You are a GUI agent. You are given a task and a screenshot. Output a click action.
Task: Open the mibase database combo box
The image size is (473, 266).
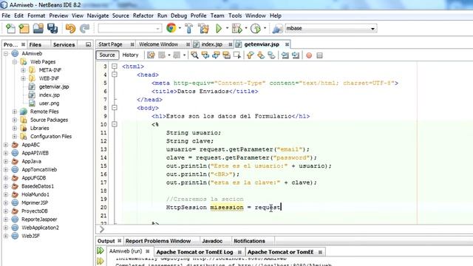tap(331, 28)
